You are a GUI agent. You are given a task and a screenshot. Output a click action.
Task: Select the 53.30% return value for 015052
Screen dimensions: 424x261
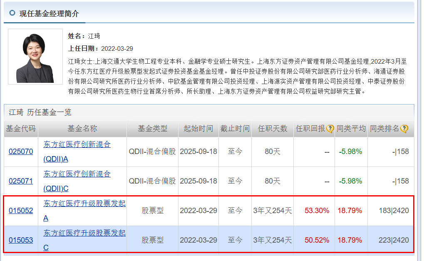click(317, 211)
